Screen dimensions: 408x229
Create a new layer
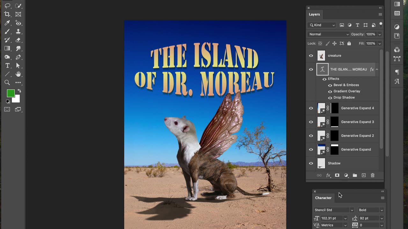[x=364, y=175]
